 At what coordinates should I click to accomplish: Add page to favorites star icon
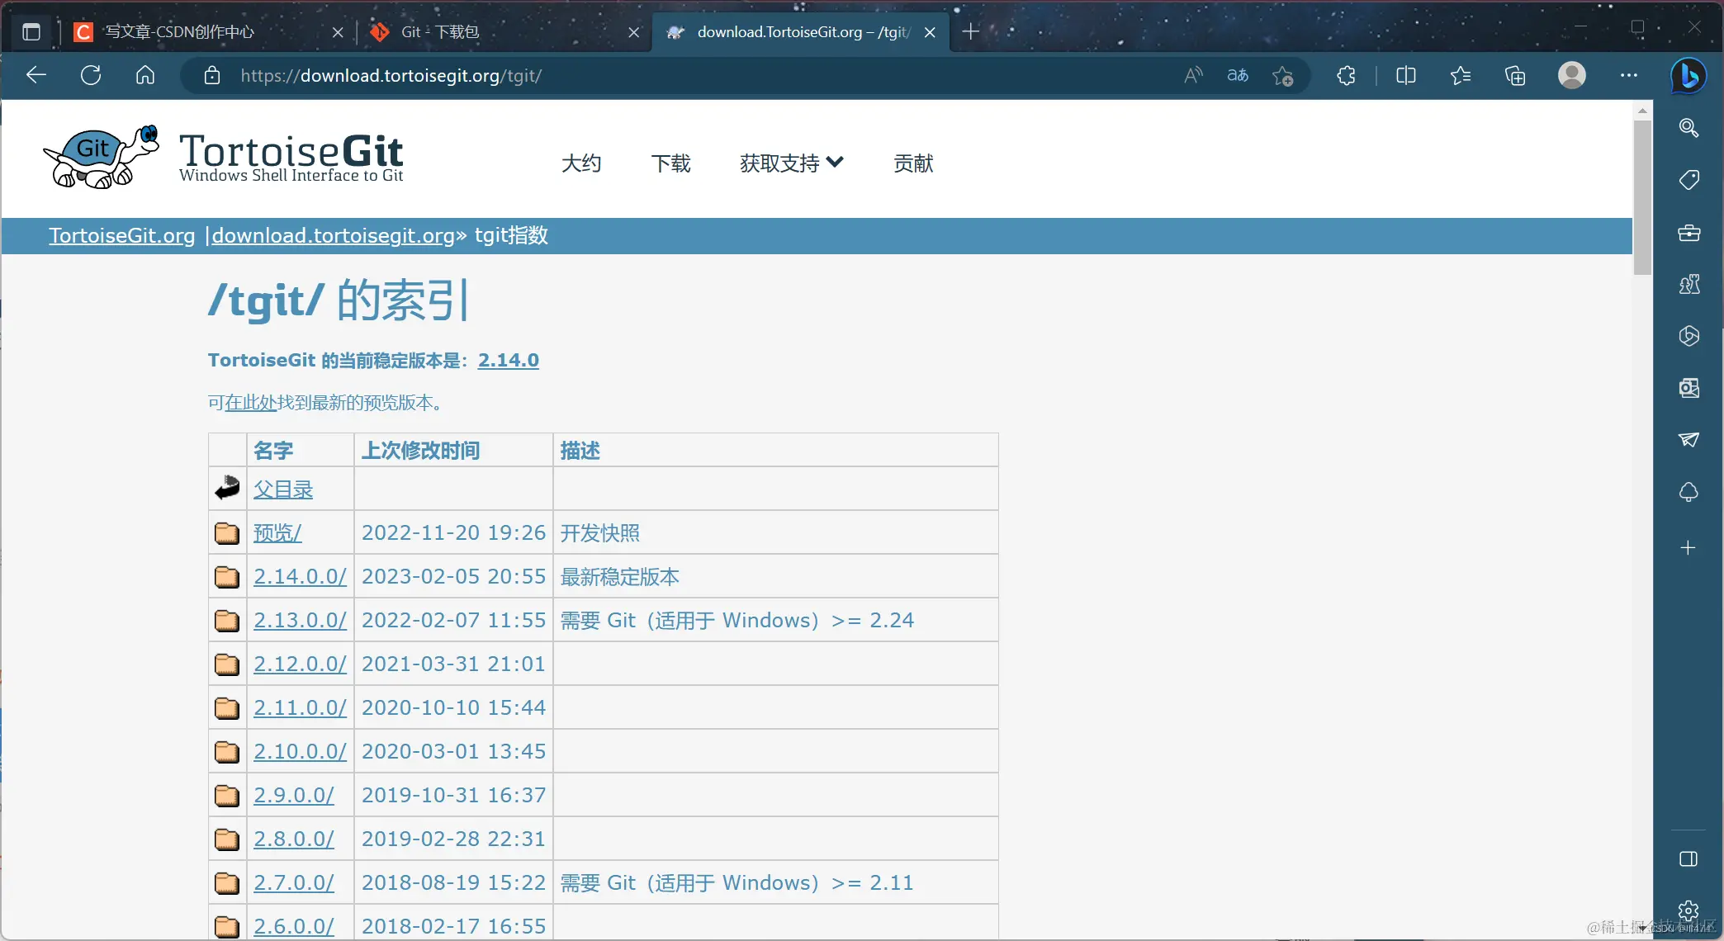click(1282, 76)
